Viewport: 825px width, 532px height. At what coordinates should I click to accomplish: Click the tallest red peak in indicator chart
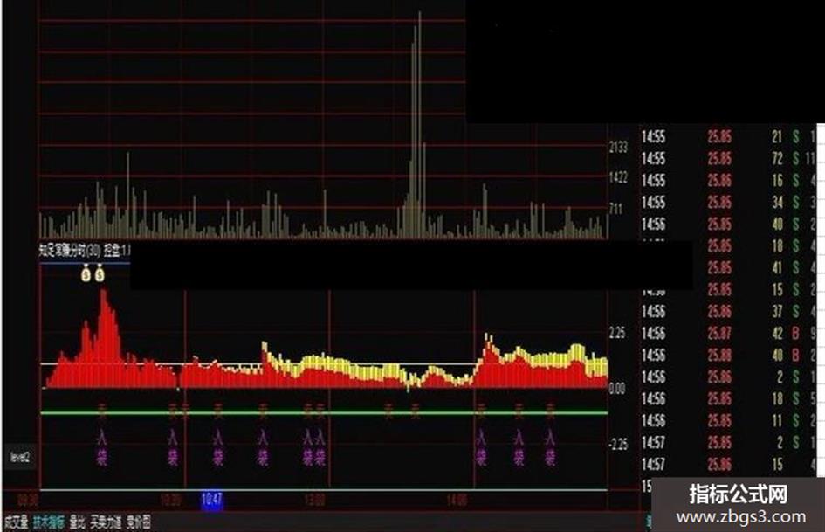coord(104,338)
